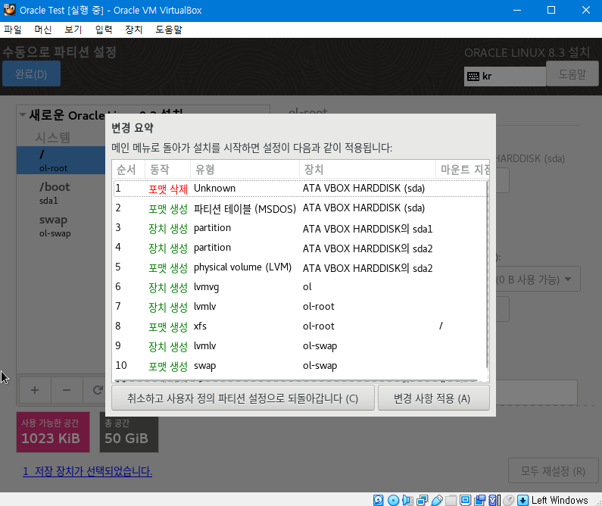
Task: Maximize the VirtualBox window
Action: [551, 10]
